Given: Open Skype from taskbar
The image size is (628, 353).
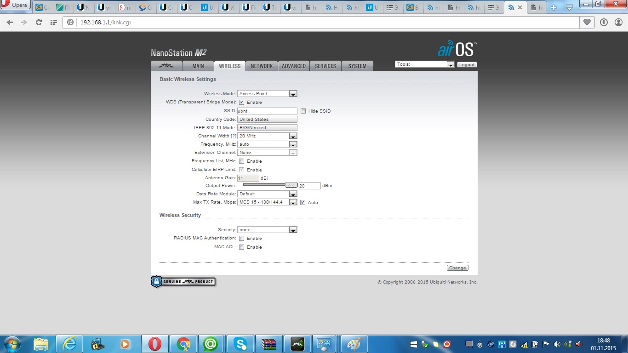Looking at the screenshot, I should point(240,344).
